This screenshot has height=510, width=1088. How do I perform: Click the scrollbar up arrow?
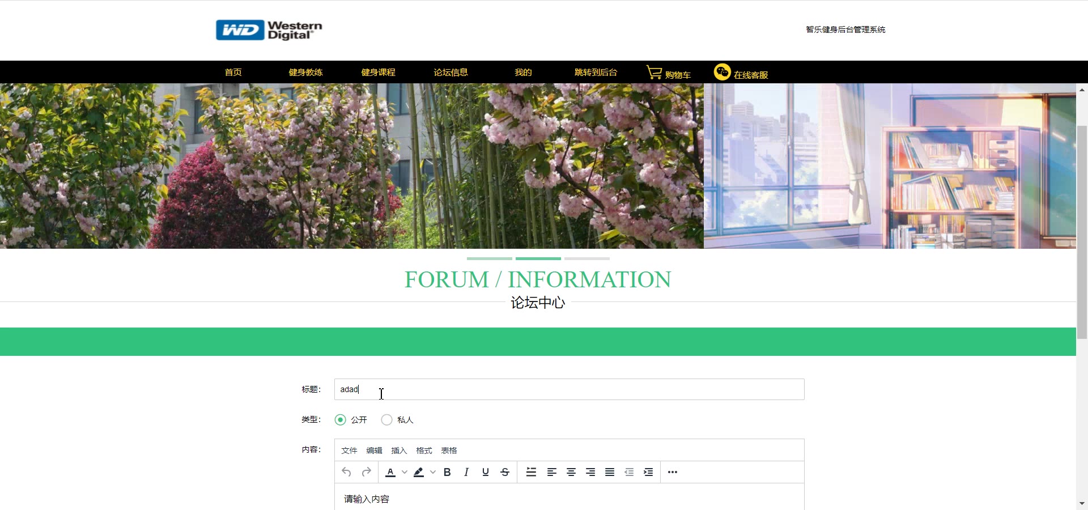[x=1082, y=90]
